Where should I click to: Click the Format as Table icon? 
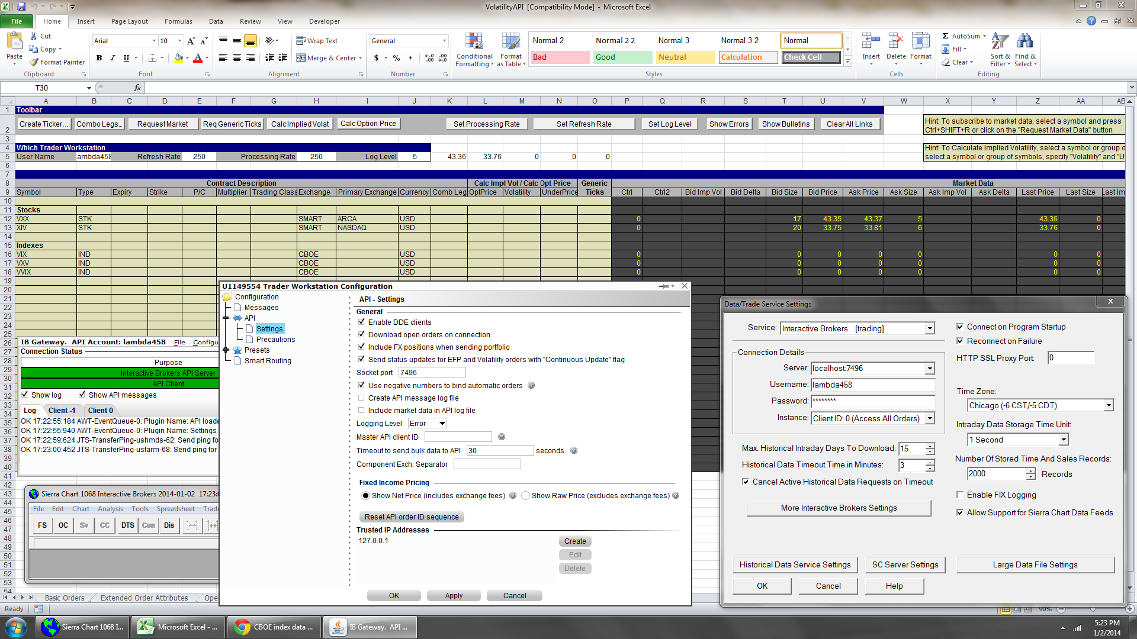coord(510,41)
